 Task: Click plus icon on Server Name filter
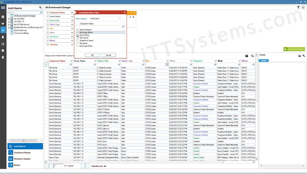72,17
